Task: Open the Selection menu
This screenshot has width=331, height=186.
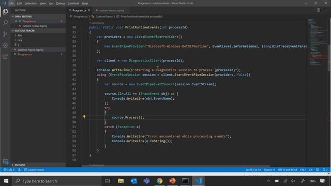Action: pyautogui.click(x=31, y=4)
